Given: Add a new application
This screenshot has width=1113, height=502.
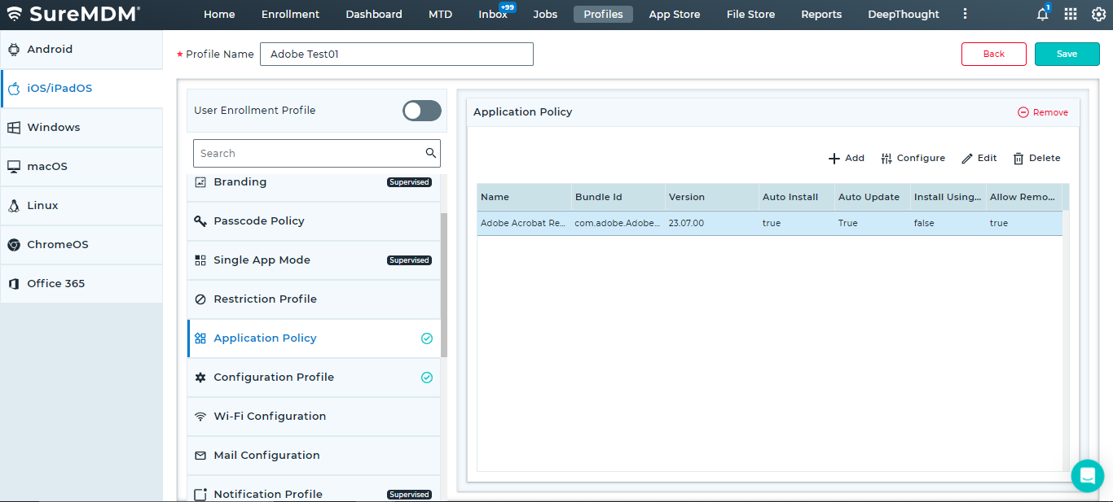Looking at the screenshot, I should click(x=847, y=158).
